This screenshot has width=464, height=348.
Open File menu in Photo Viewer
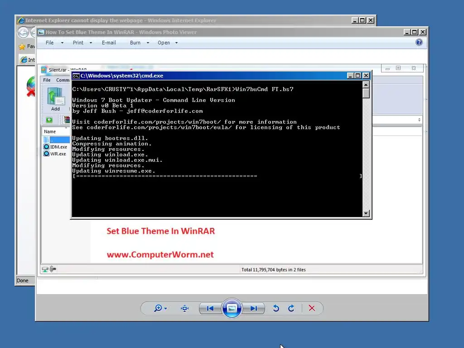click(50, 43)
